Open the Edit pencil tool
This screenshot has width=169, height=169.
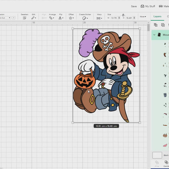tap(33, 18)
